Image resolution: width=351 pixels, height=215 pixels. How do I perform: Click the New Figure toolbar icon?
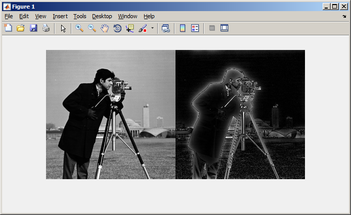(8, 28)
